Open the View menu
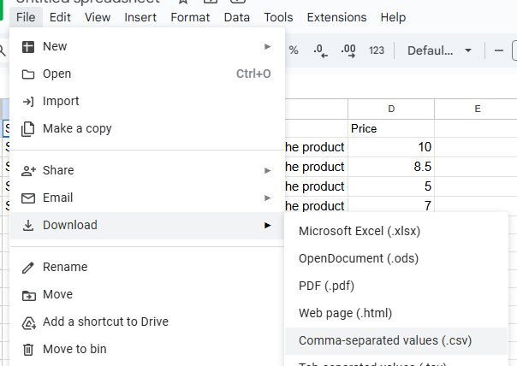The width and height of the screenshot is (517, 366). click(98, 17)
